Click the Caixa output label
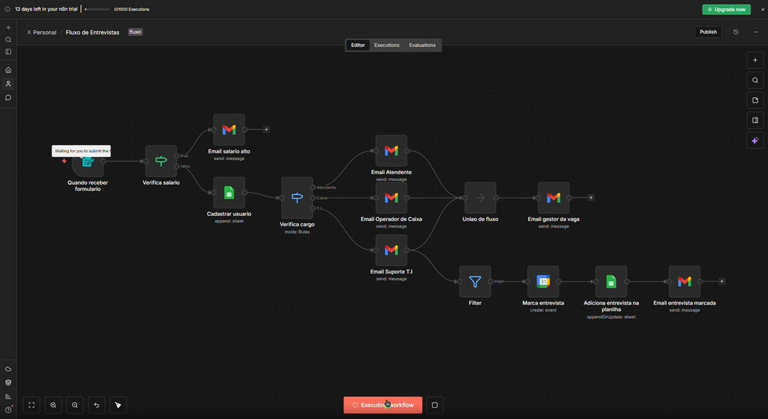The height and width of the screenshot is (419, 768). [x=322, y=198]
